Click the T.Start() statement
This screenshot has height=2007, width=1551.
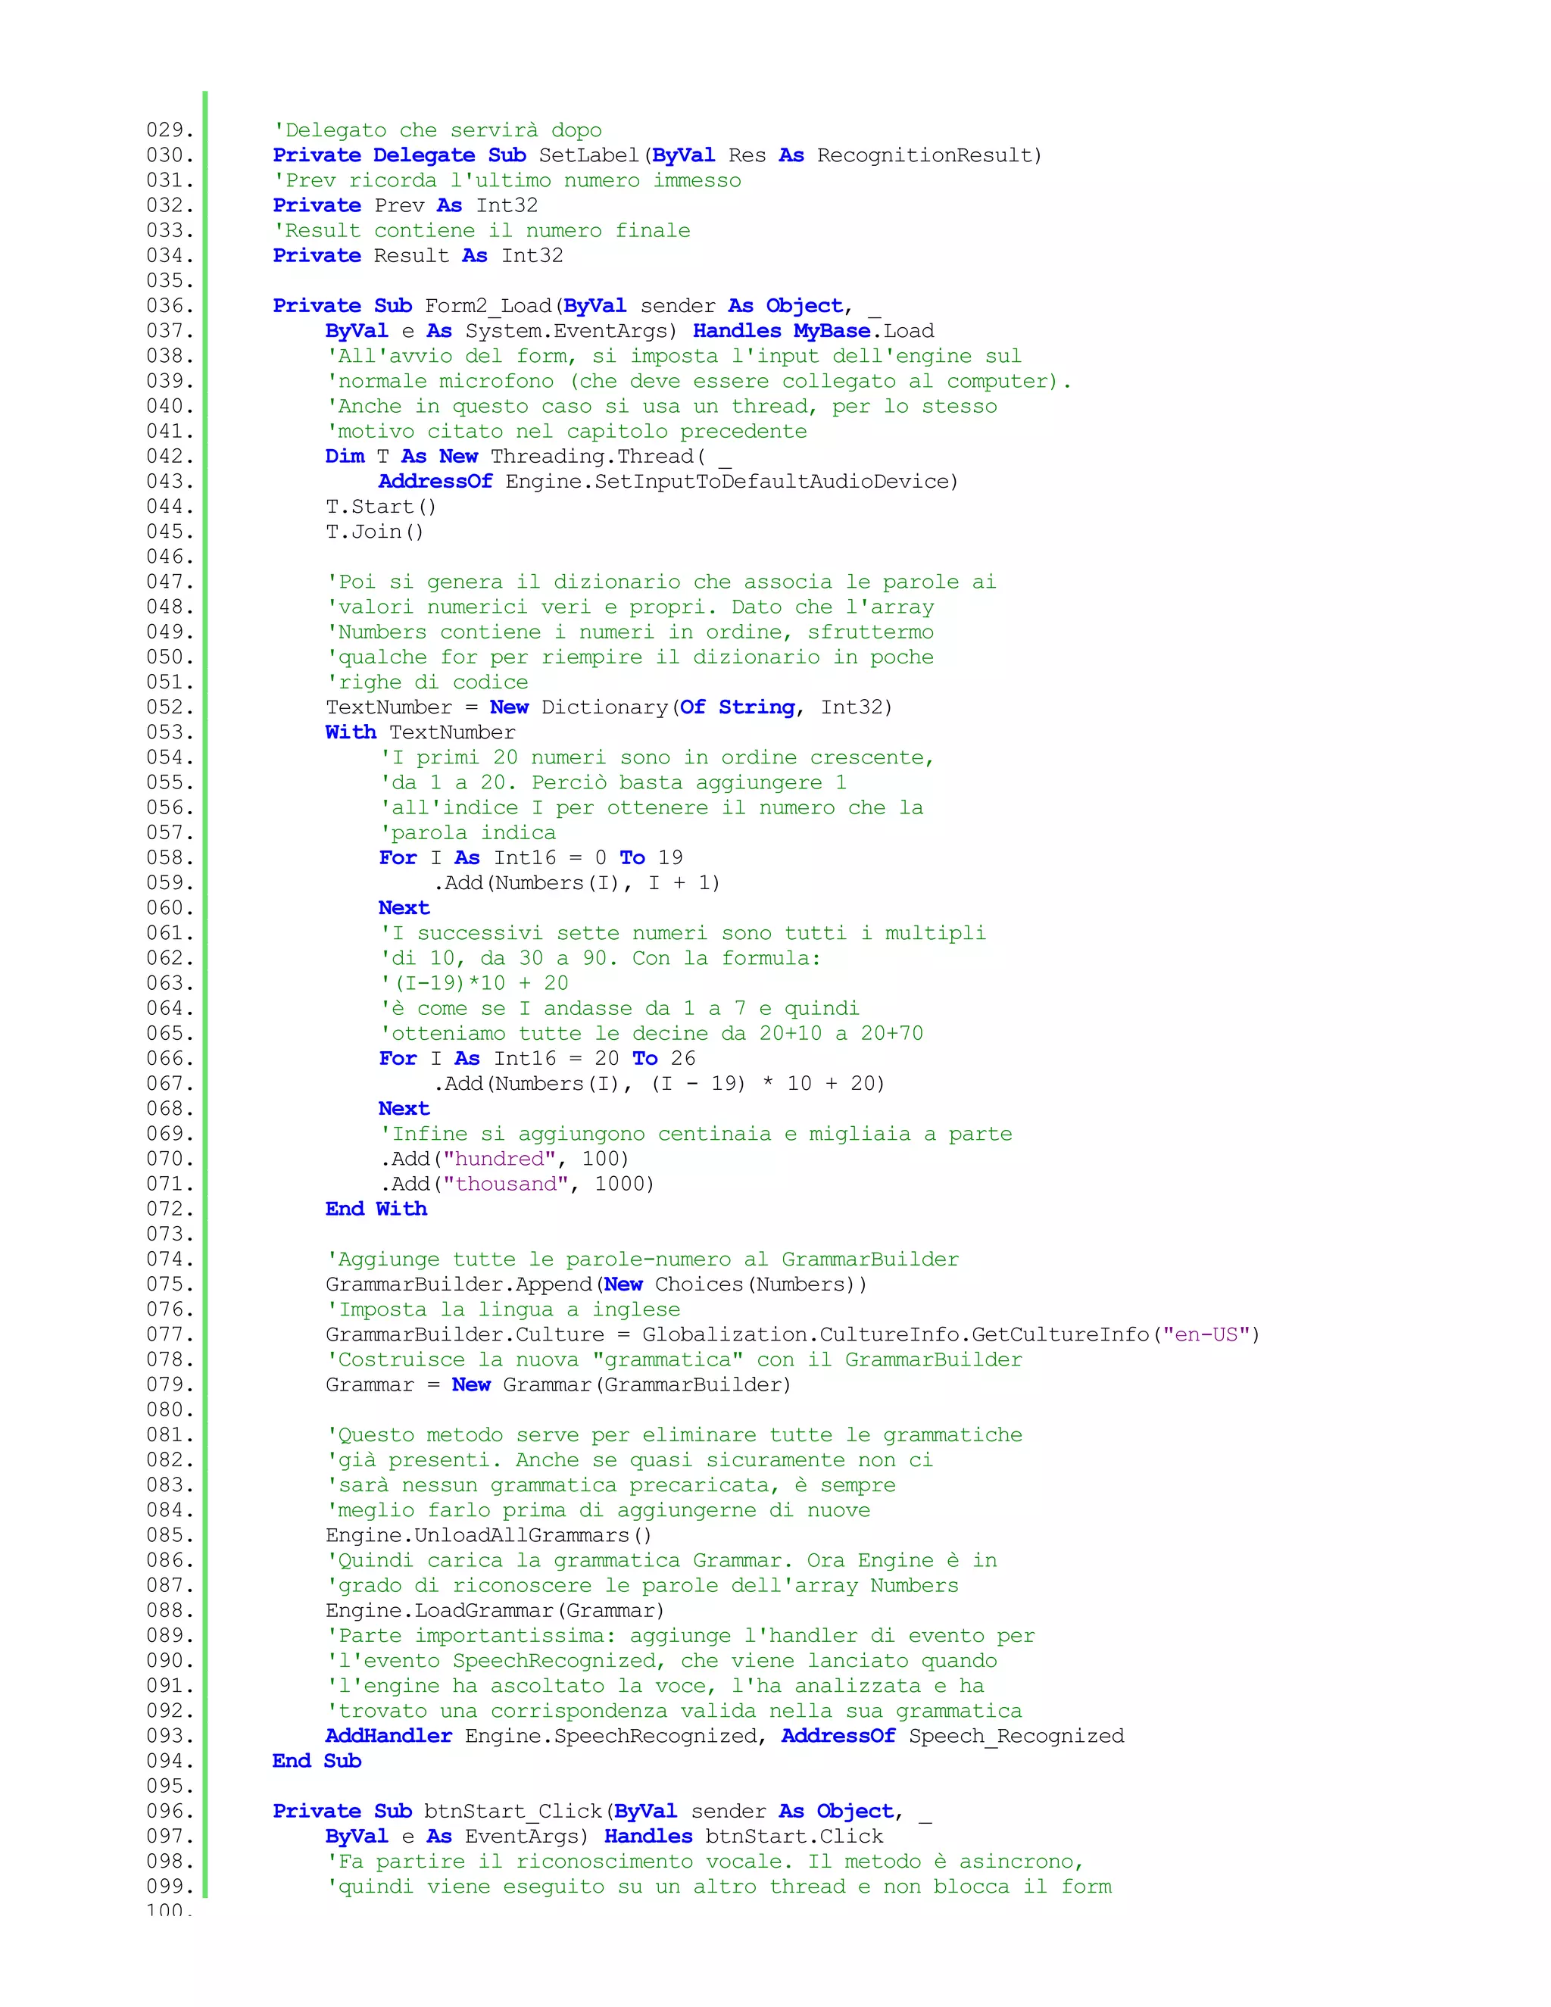(382, 507)
